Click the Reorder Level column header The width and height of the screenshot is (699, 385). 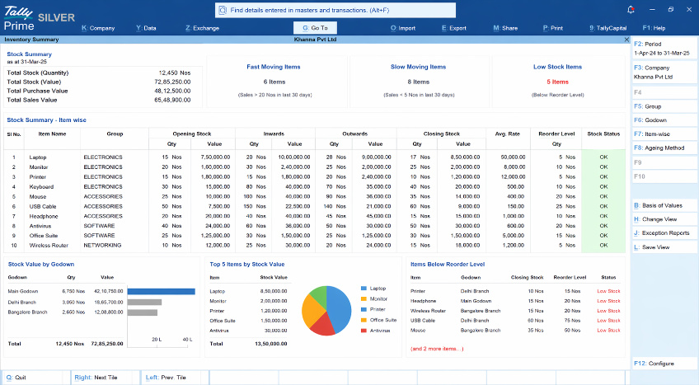556,134
